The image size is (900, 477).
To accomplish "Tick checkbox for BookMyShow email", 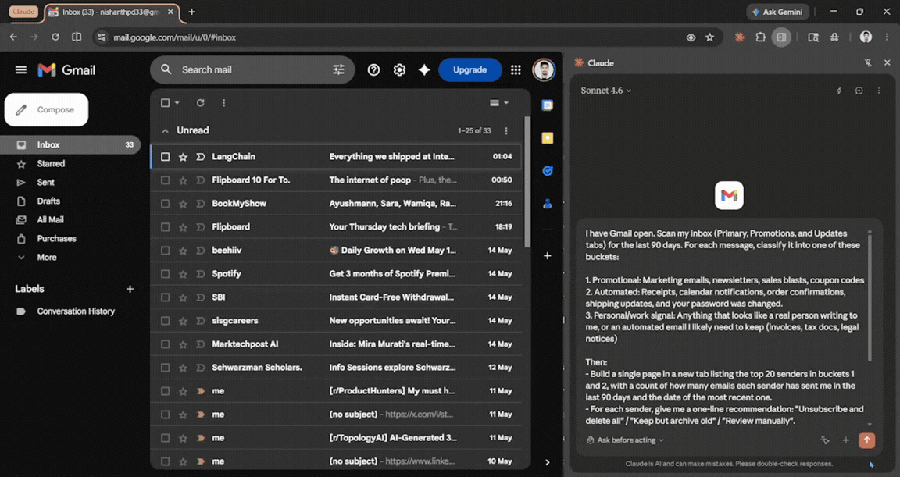I will click(166, 204).
